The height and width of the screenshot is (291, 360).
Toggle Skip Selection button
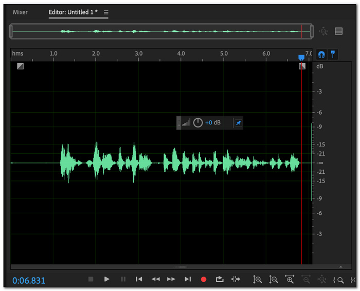click(x=236, y=279)
